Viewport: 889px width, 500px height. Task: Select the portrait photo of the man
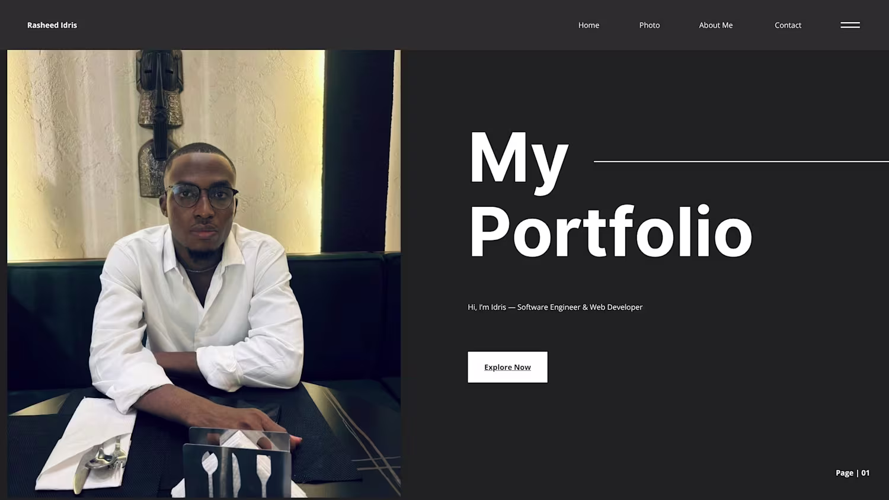click(x=204, y=274)
